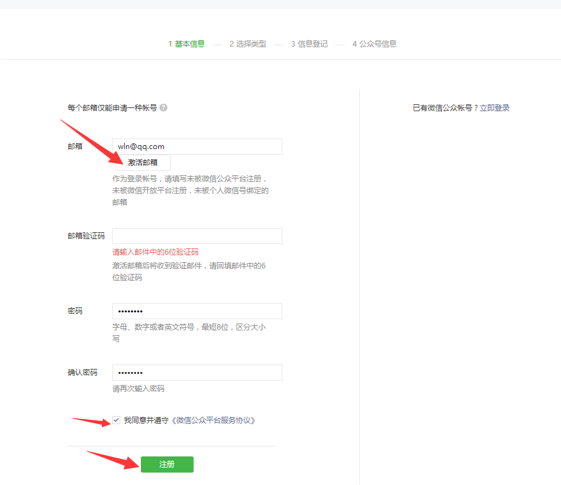This screenshot has width=561, height=485.
Task: Click the 每个邮箱仅能申请一种帐号 heading text
Action: click(112, 108)
